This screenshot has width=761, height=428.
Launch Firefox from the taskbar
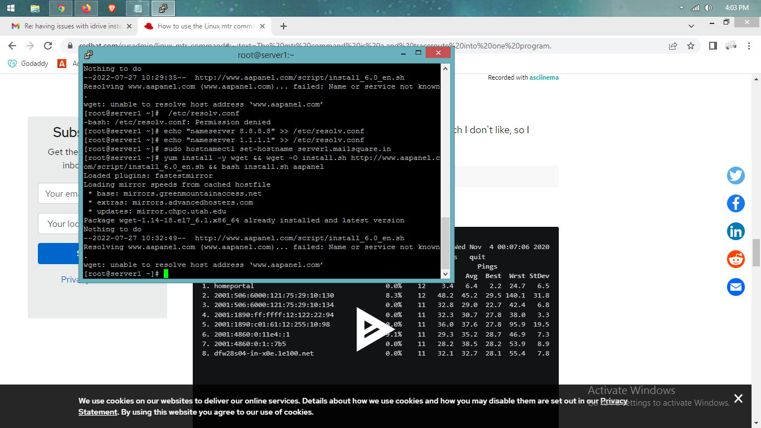pos(86,8)
